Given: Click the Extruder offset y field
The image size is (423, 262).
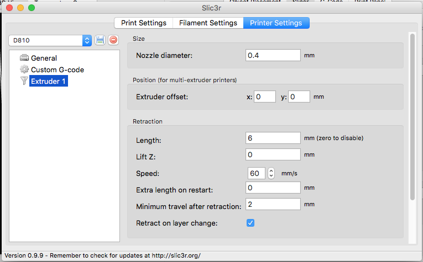Looking at the screenshot, I should point(299,97).
